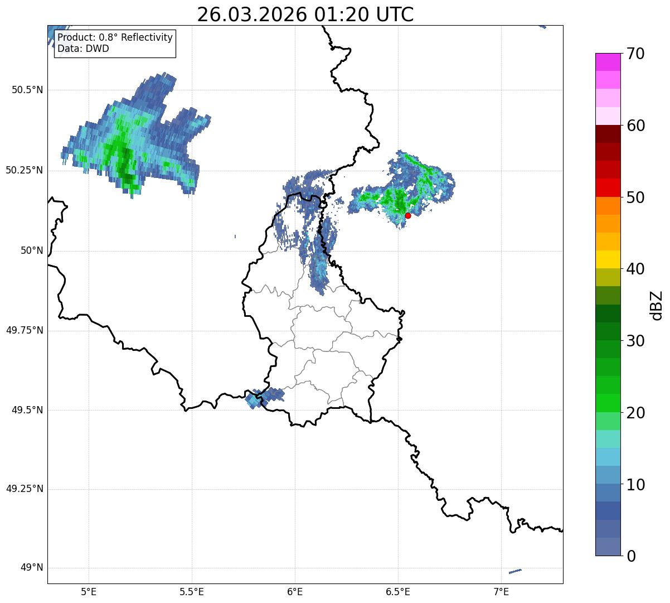Click the colorbar tick label 20
670x603 pixels.
(x=635, y=413)
